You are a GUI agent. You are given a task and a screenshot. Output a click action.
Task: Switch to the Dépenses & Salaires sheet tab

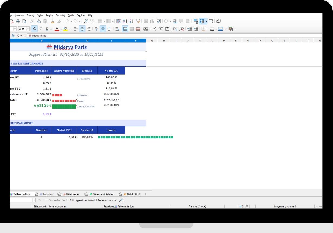(103, 194)
